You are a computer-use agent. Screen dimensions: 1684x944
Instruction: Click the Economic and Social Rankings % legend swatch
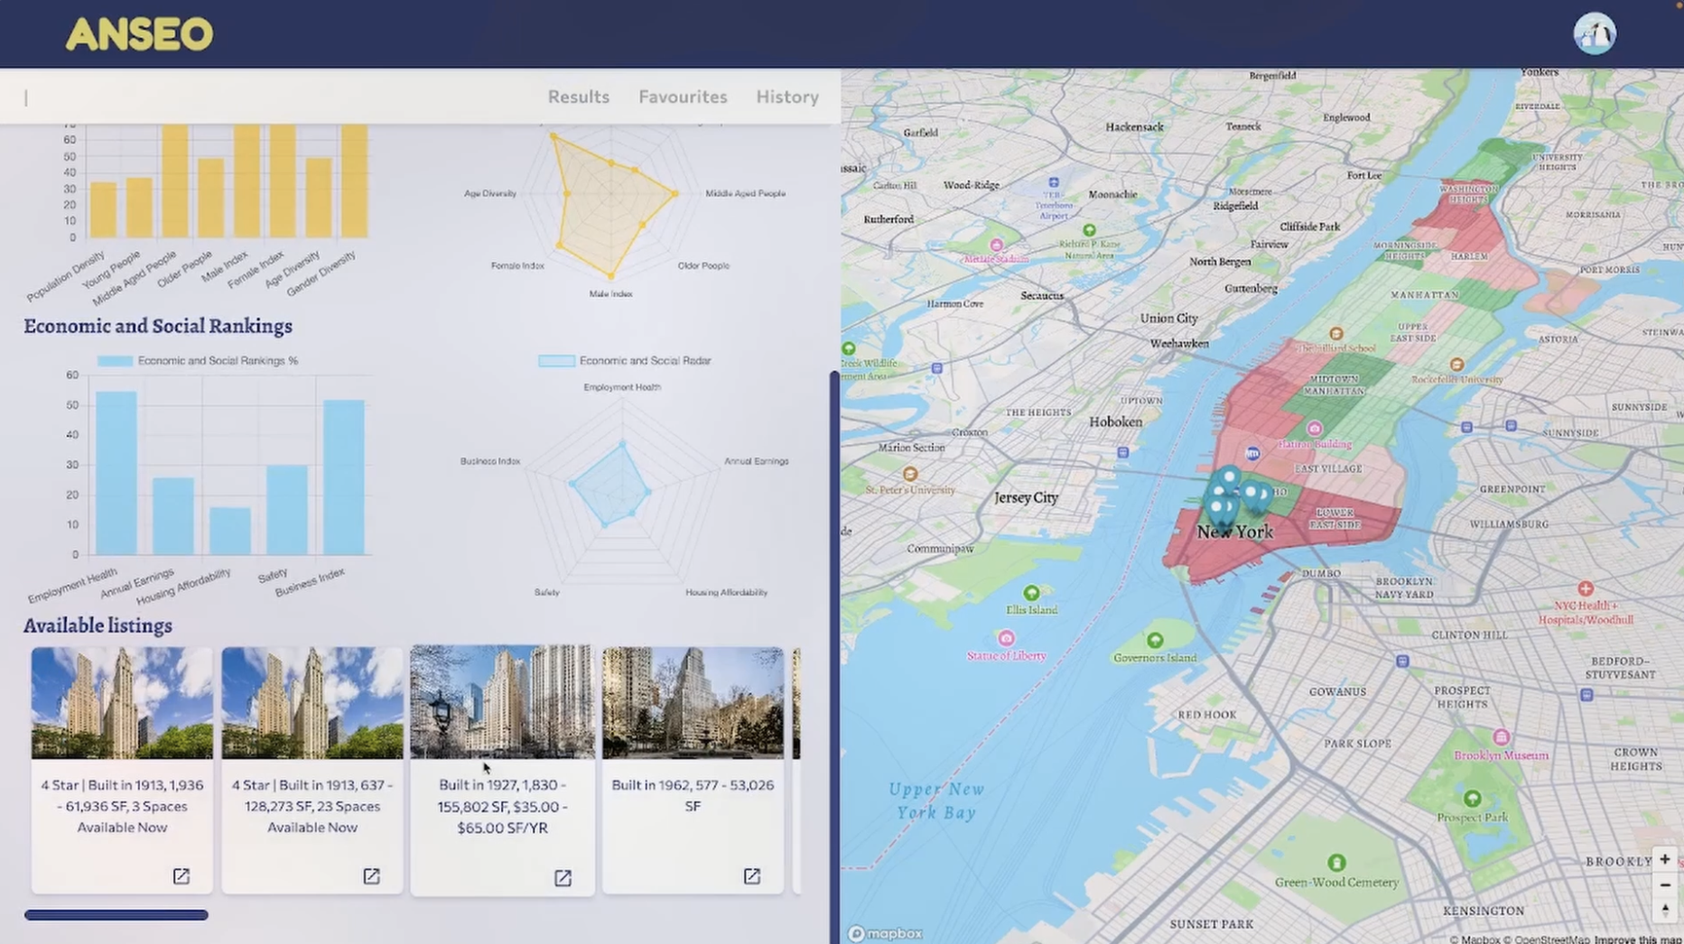(x=114, y=360)
